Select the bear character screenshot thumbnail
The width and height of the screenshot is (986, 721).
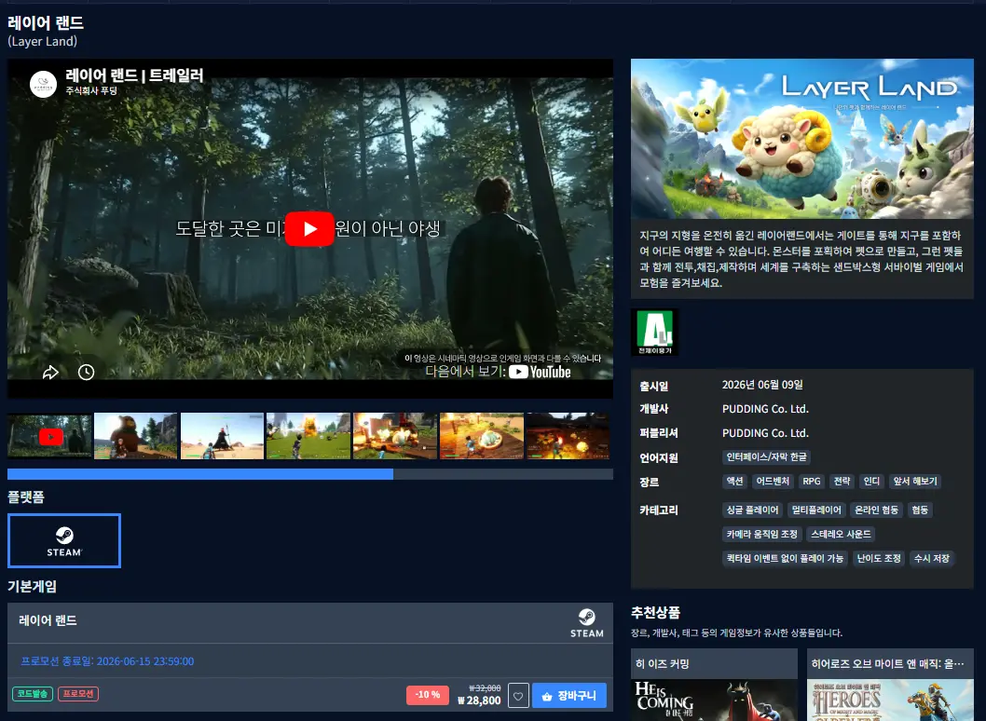pyautogui.click(x=136, y=436)
